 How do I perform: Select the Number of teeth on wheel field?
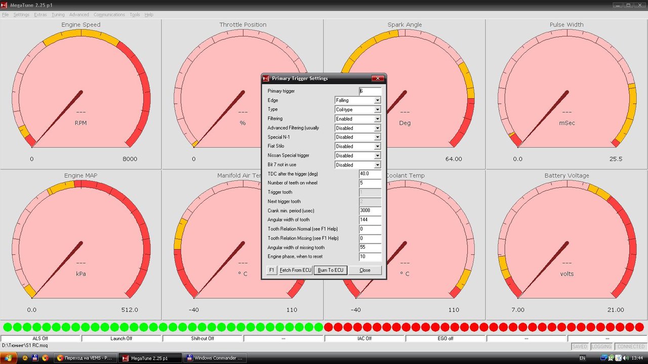[x=370, y=183]
